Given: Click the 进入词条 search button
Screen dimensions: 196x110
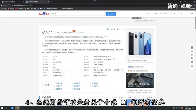Looking at the screenshot, I should [112, 14].
